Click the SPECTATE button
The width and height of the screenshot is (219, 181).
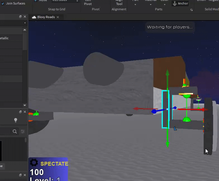click(54, 164)
